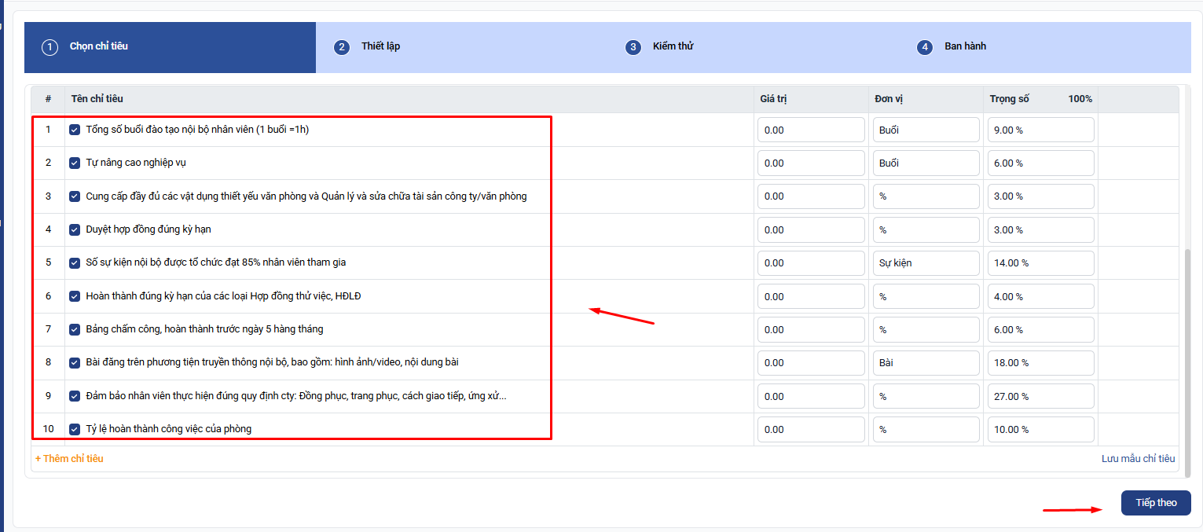Click 'Lưu mẫu chỉ tiêu' link
The height and width of the screenshot is (532, 1203).
(x=1138, y=458)
